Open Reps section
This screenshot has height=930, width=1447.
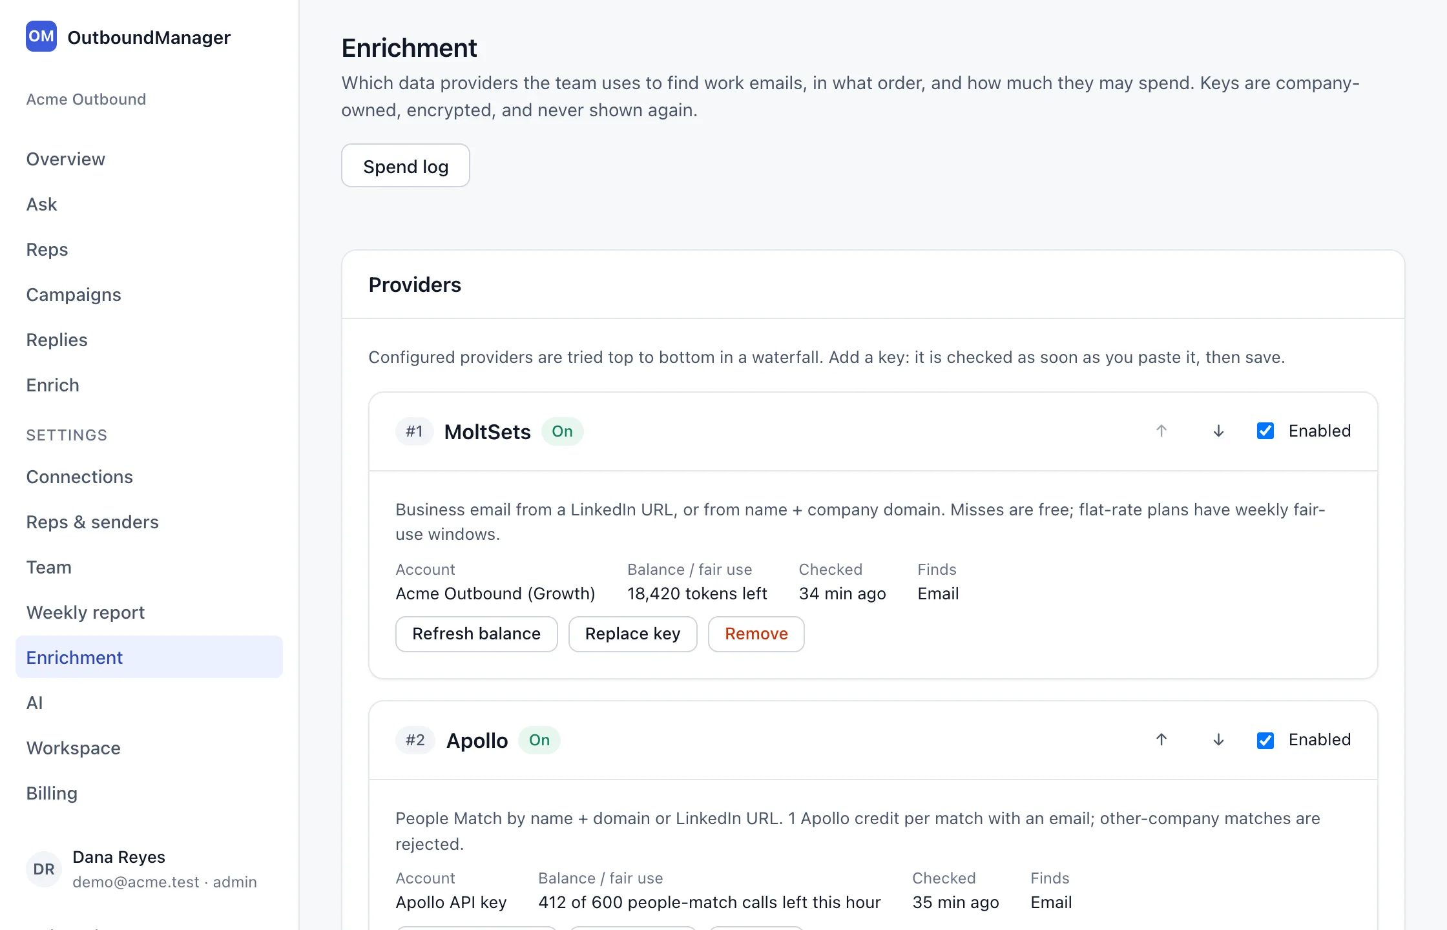point(149,249)
